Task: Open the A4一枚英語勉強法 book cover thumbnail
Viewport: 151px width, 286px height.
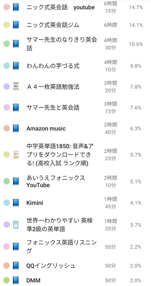Action: (16, 87)
